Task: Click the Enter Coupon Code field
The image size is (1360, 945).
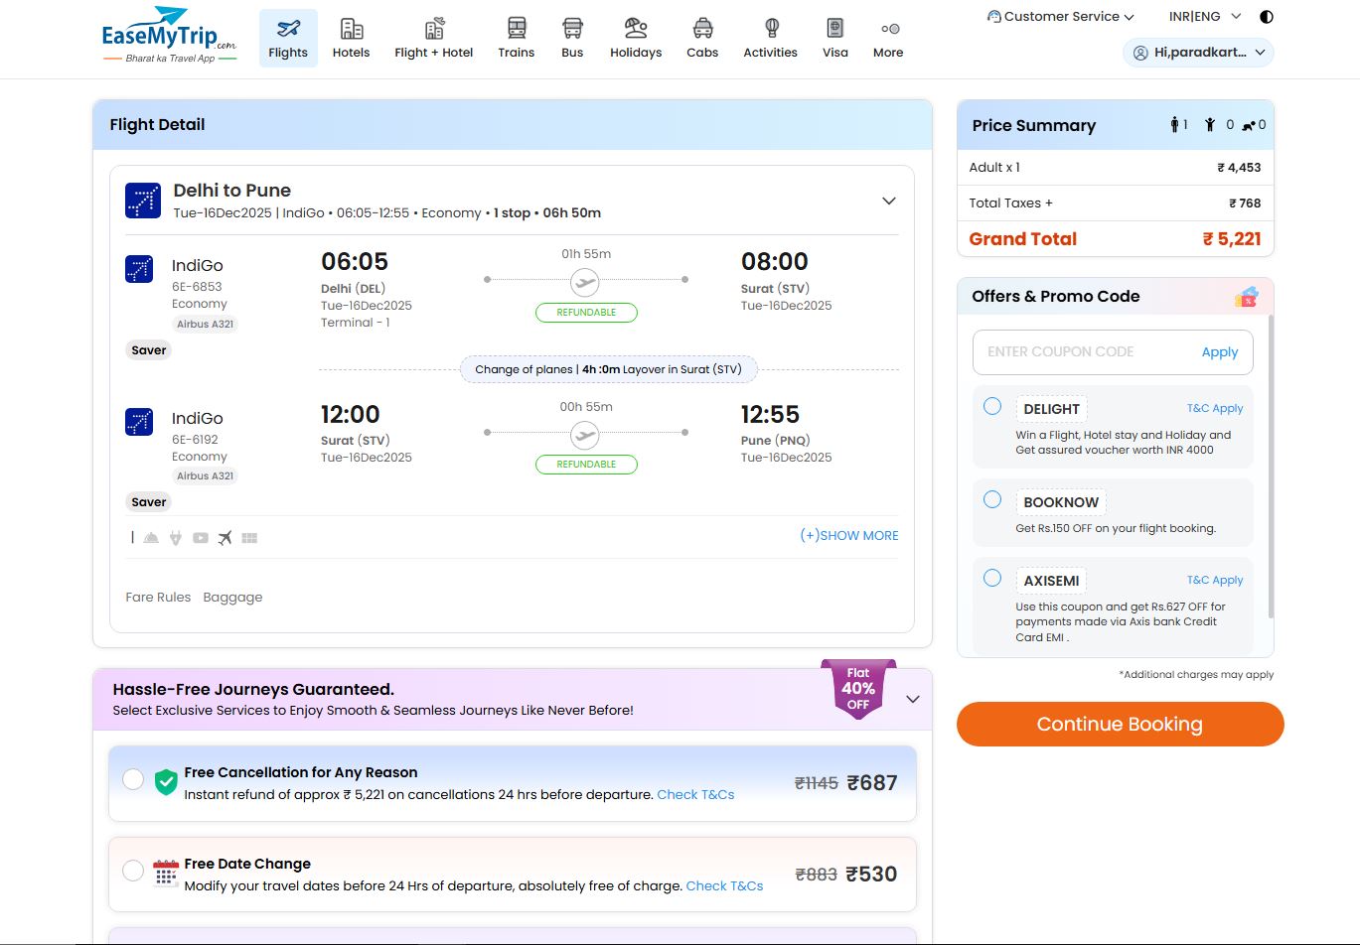Action: tap(1083, 352)
